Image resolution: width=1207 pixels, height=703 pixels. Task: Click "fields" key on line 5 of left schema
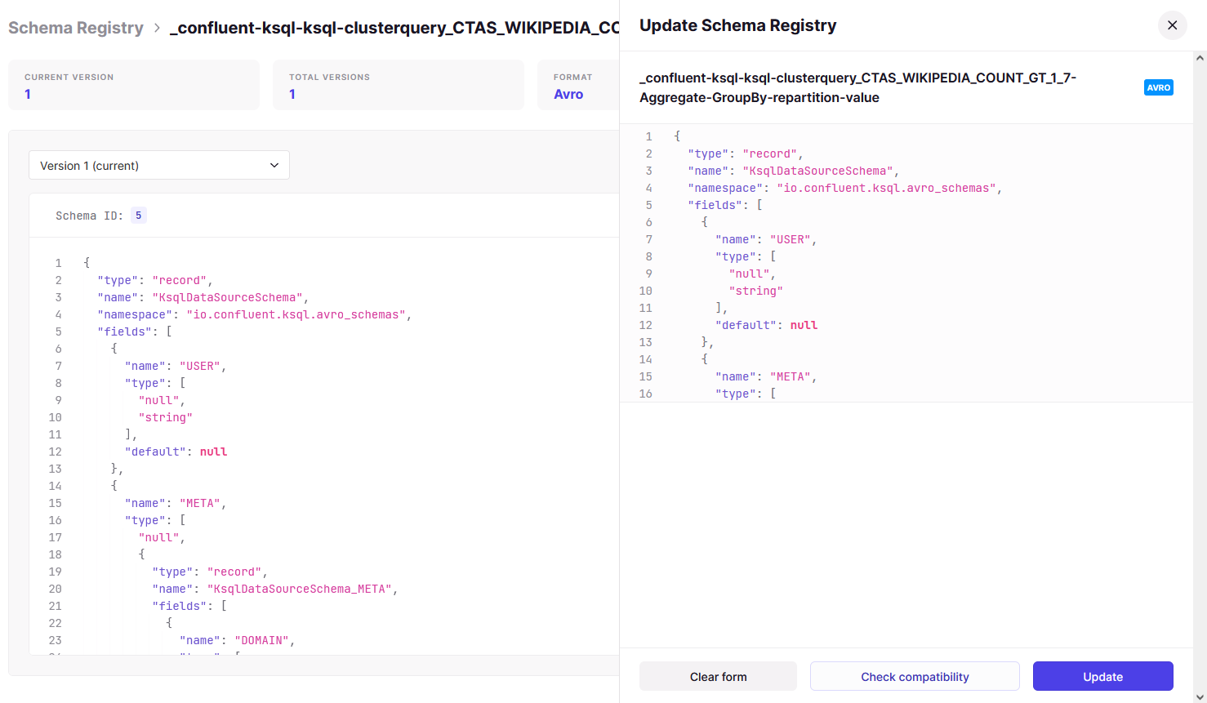[125, 331]
